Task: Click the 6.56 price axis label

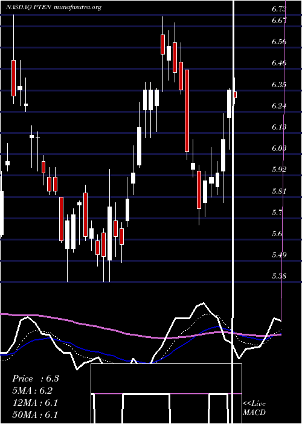Action: click(x=279, y=42)
